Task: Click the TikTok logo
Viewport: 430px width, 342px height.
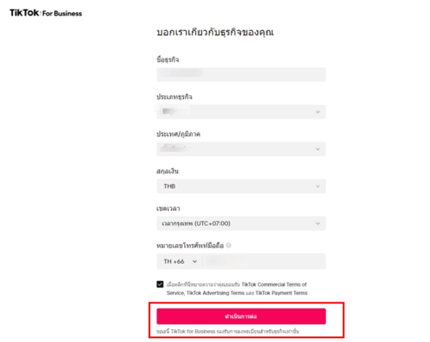Action: (x=24, y=13)
